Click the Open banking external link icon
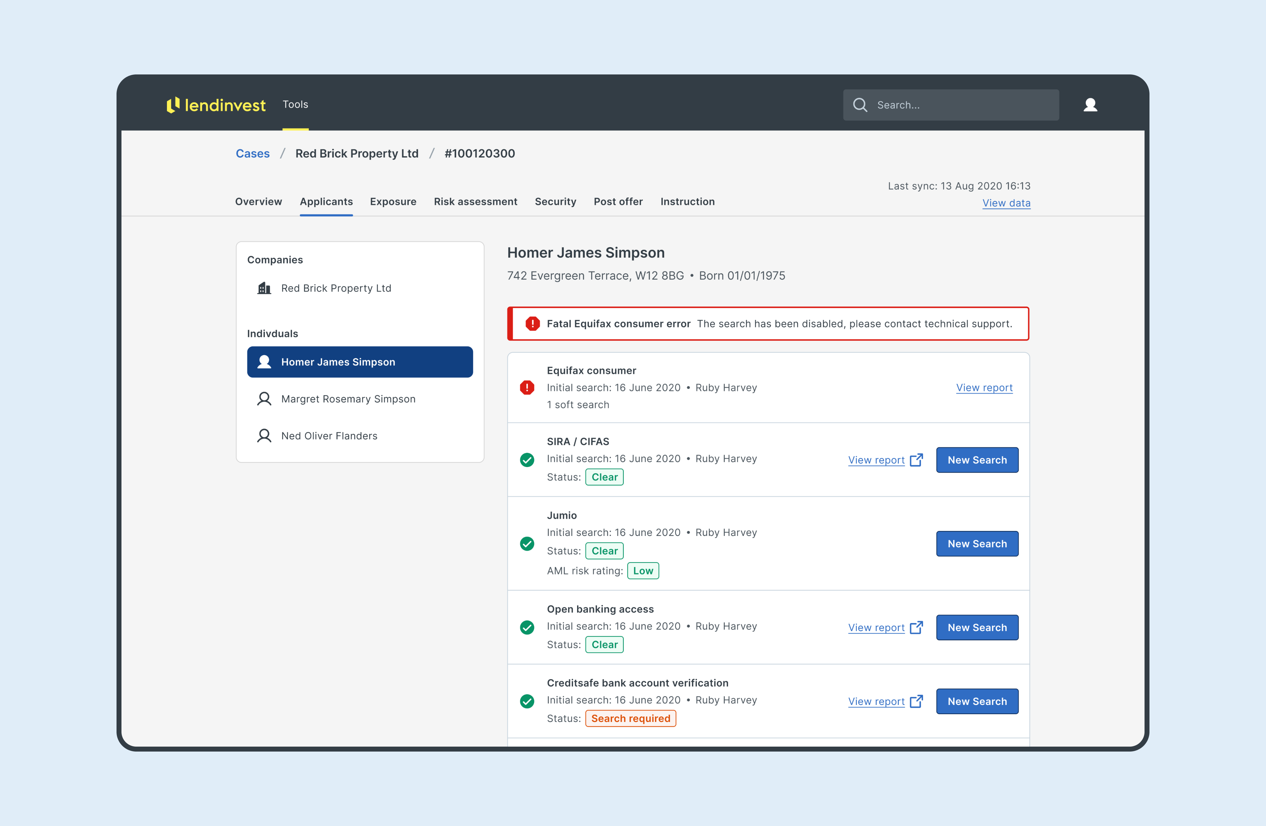The image size is (1266, 826). click(x=916, y=627)
